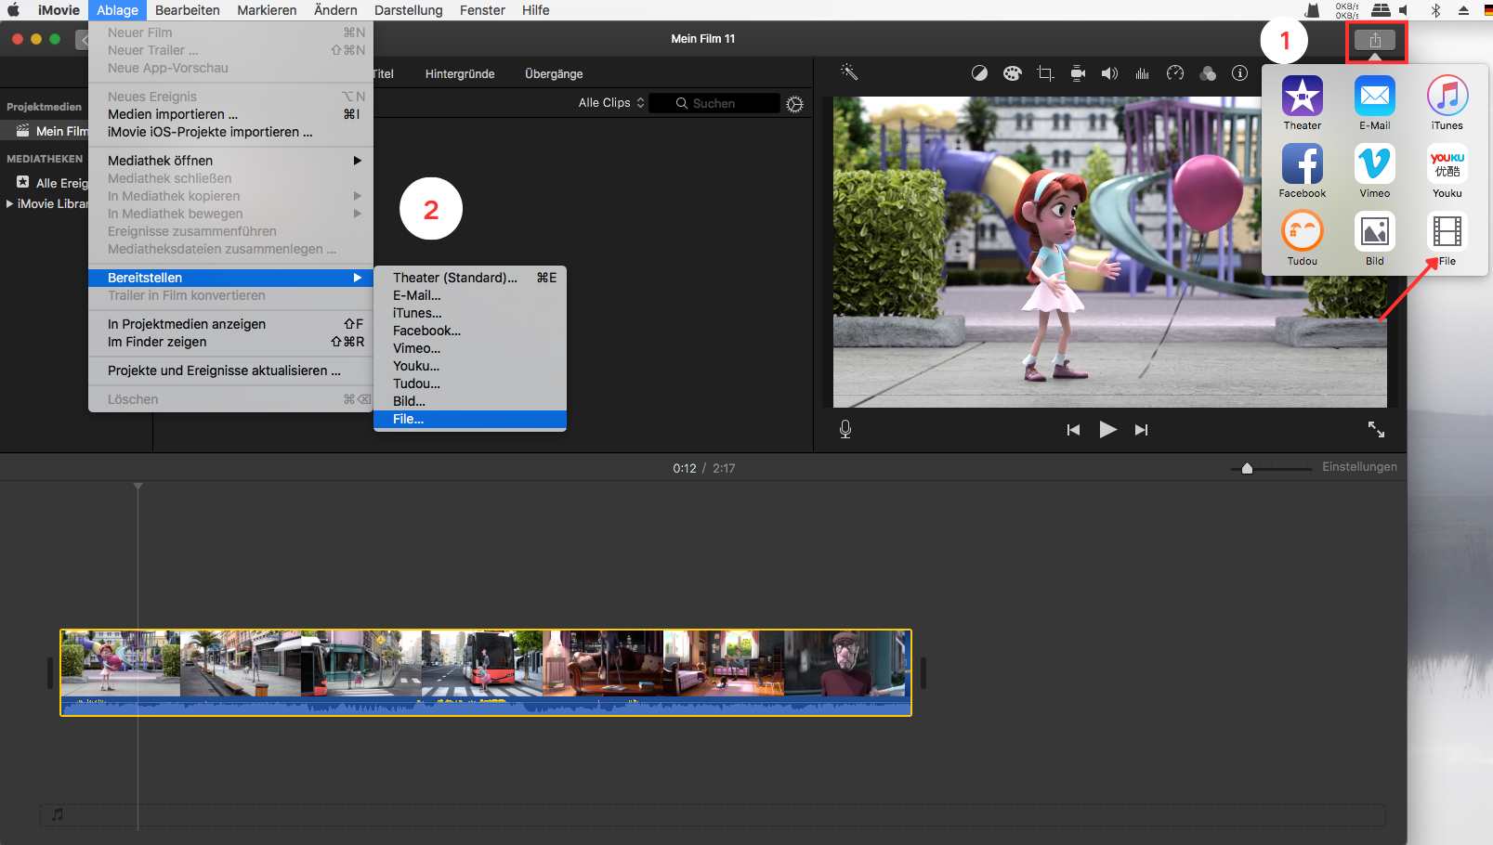Open the volume adjustment speaker icon

(x=1109, y=73)
